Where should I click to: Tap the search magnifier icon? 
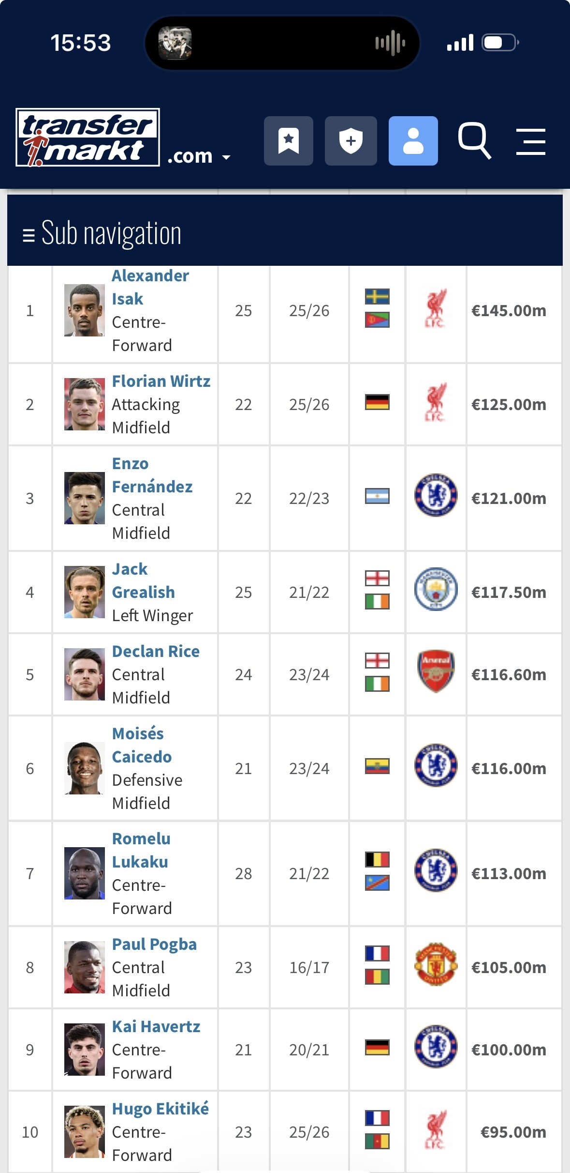tap(474, 141)
